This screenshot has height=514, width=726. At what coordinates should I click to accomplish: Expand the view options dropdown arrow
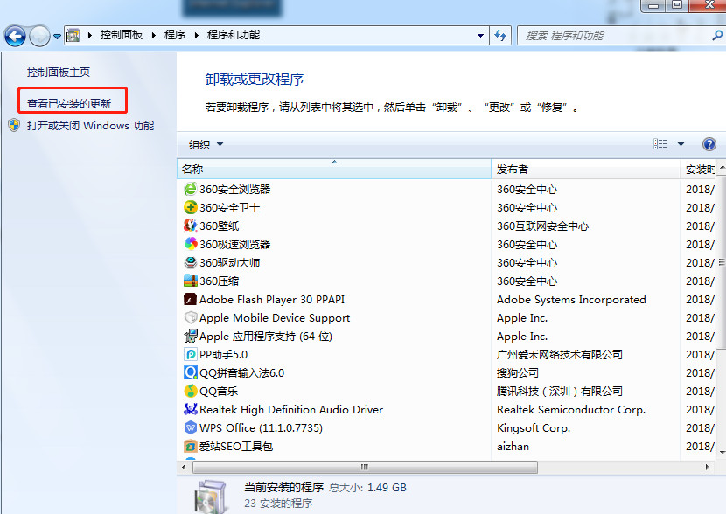[681, 144]
